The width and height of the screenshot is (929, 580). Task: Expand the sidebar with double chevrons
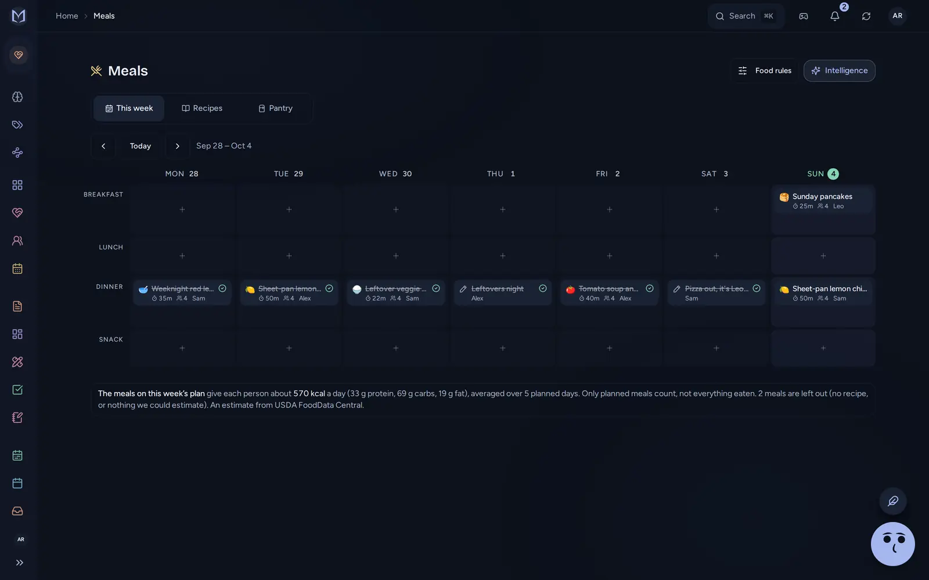[x=20, y=563]
